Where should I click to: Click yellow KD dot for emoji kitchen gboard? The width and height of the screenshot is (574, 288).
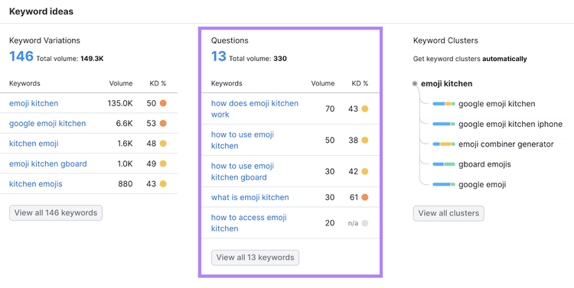[163, 163]
